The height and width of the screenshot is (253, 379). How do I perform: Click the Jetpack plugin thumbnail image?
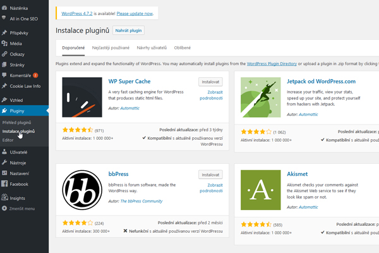(260, 97)
